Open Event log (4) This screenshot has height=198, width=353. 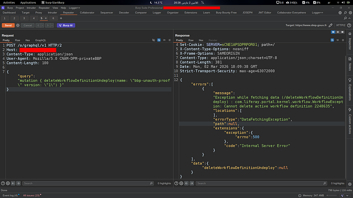tap(11, 195)
